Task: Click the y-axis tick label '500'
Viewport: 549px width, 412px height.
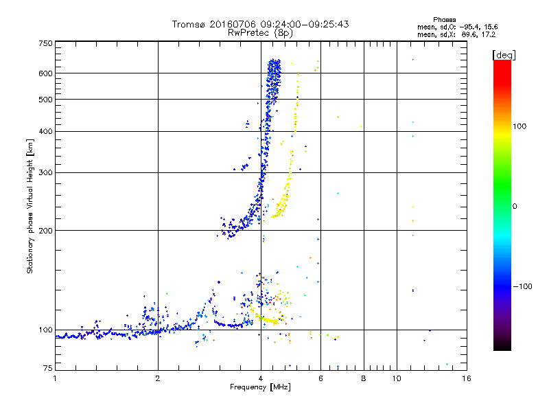Action: tap(46, 100)
